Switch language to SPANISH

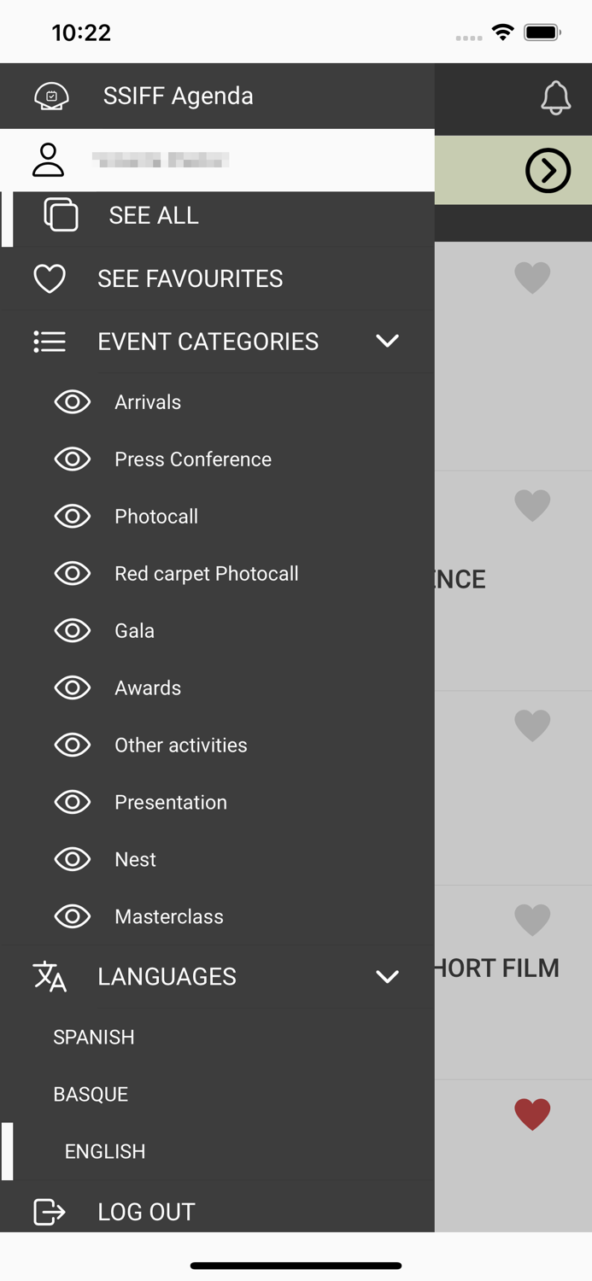pyautogui.click(x=93, y=1037)
